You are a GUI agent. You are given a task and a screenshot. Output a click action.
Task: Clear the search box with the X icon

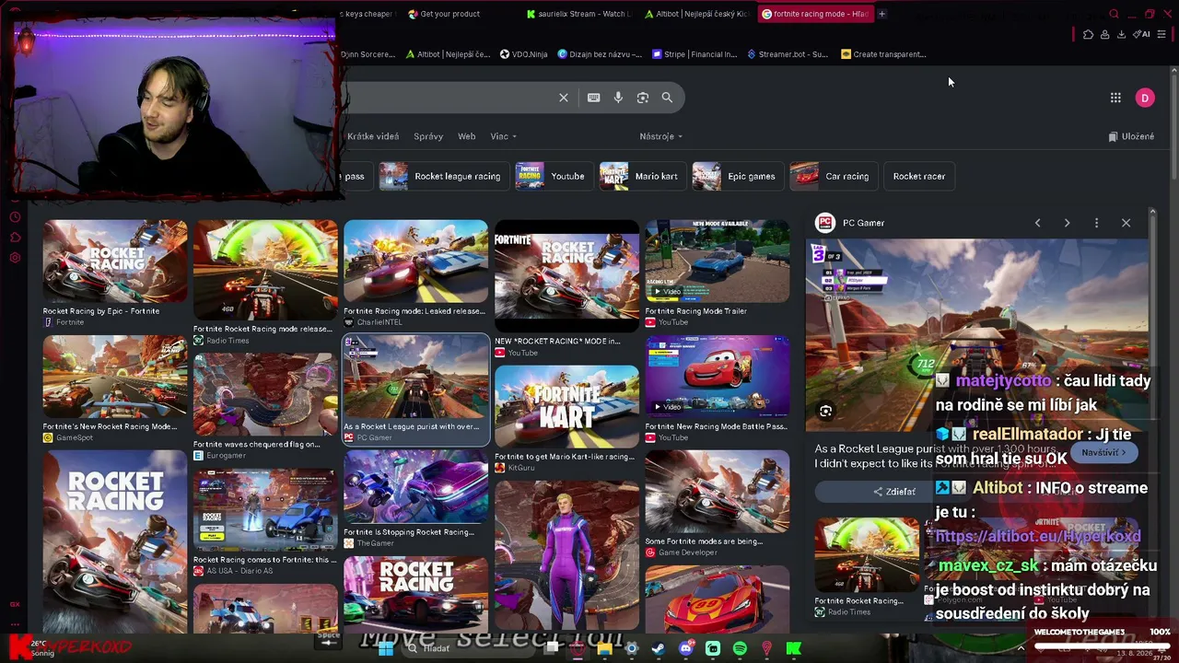tap(564, 98)
